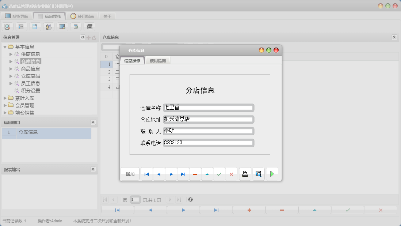Jump to first record in dialog

point(147,174)
